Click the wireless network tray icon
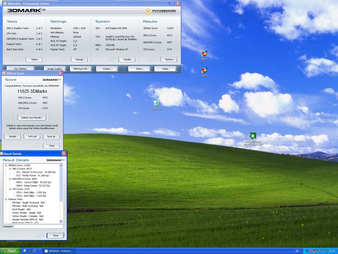338x254 pixels. [318, 251]
